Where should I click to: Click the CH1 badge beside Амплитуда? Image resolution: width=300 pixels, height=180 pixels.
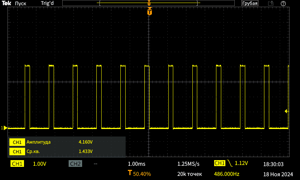17,142
